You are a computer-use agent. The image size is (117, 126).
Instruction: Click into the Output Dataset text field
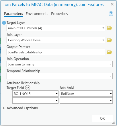pyautogui.click(x=56, y=52)
